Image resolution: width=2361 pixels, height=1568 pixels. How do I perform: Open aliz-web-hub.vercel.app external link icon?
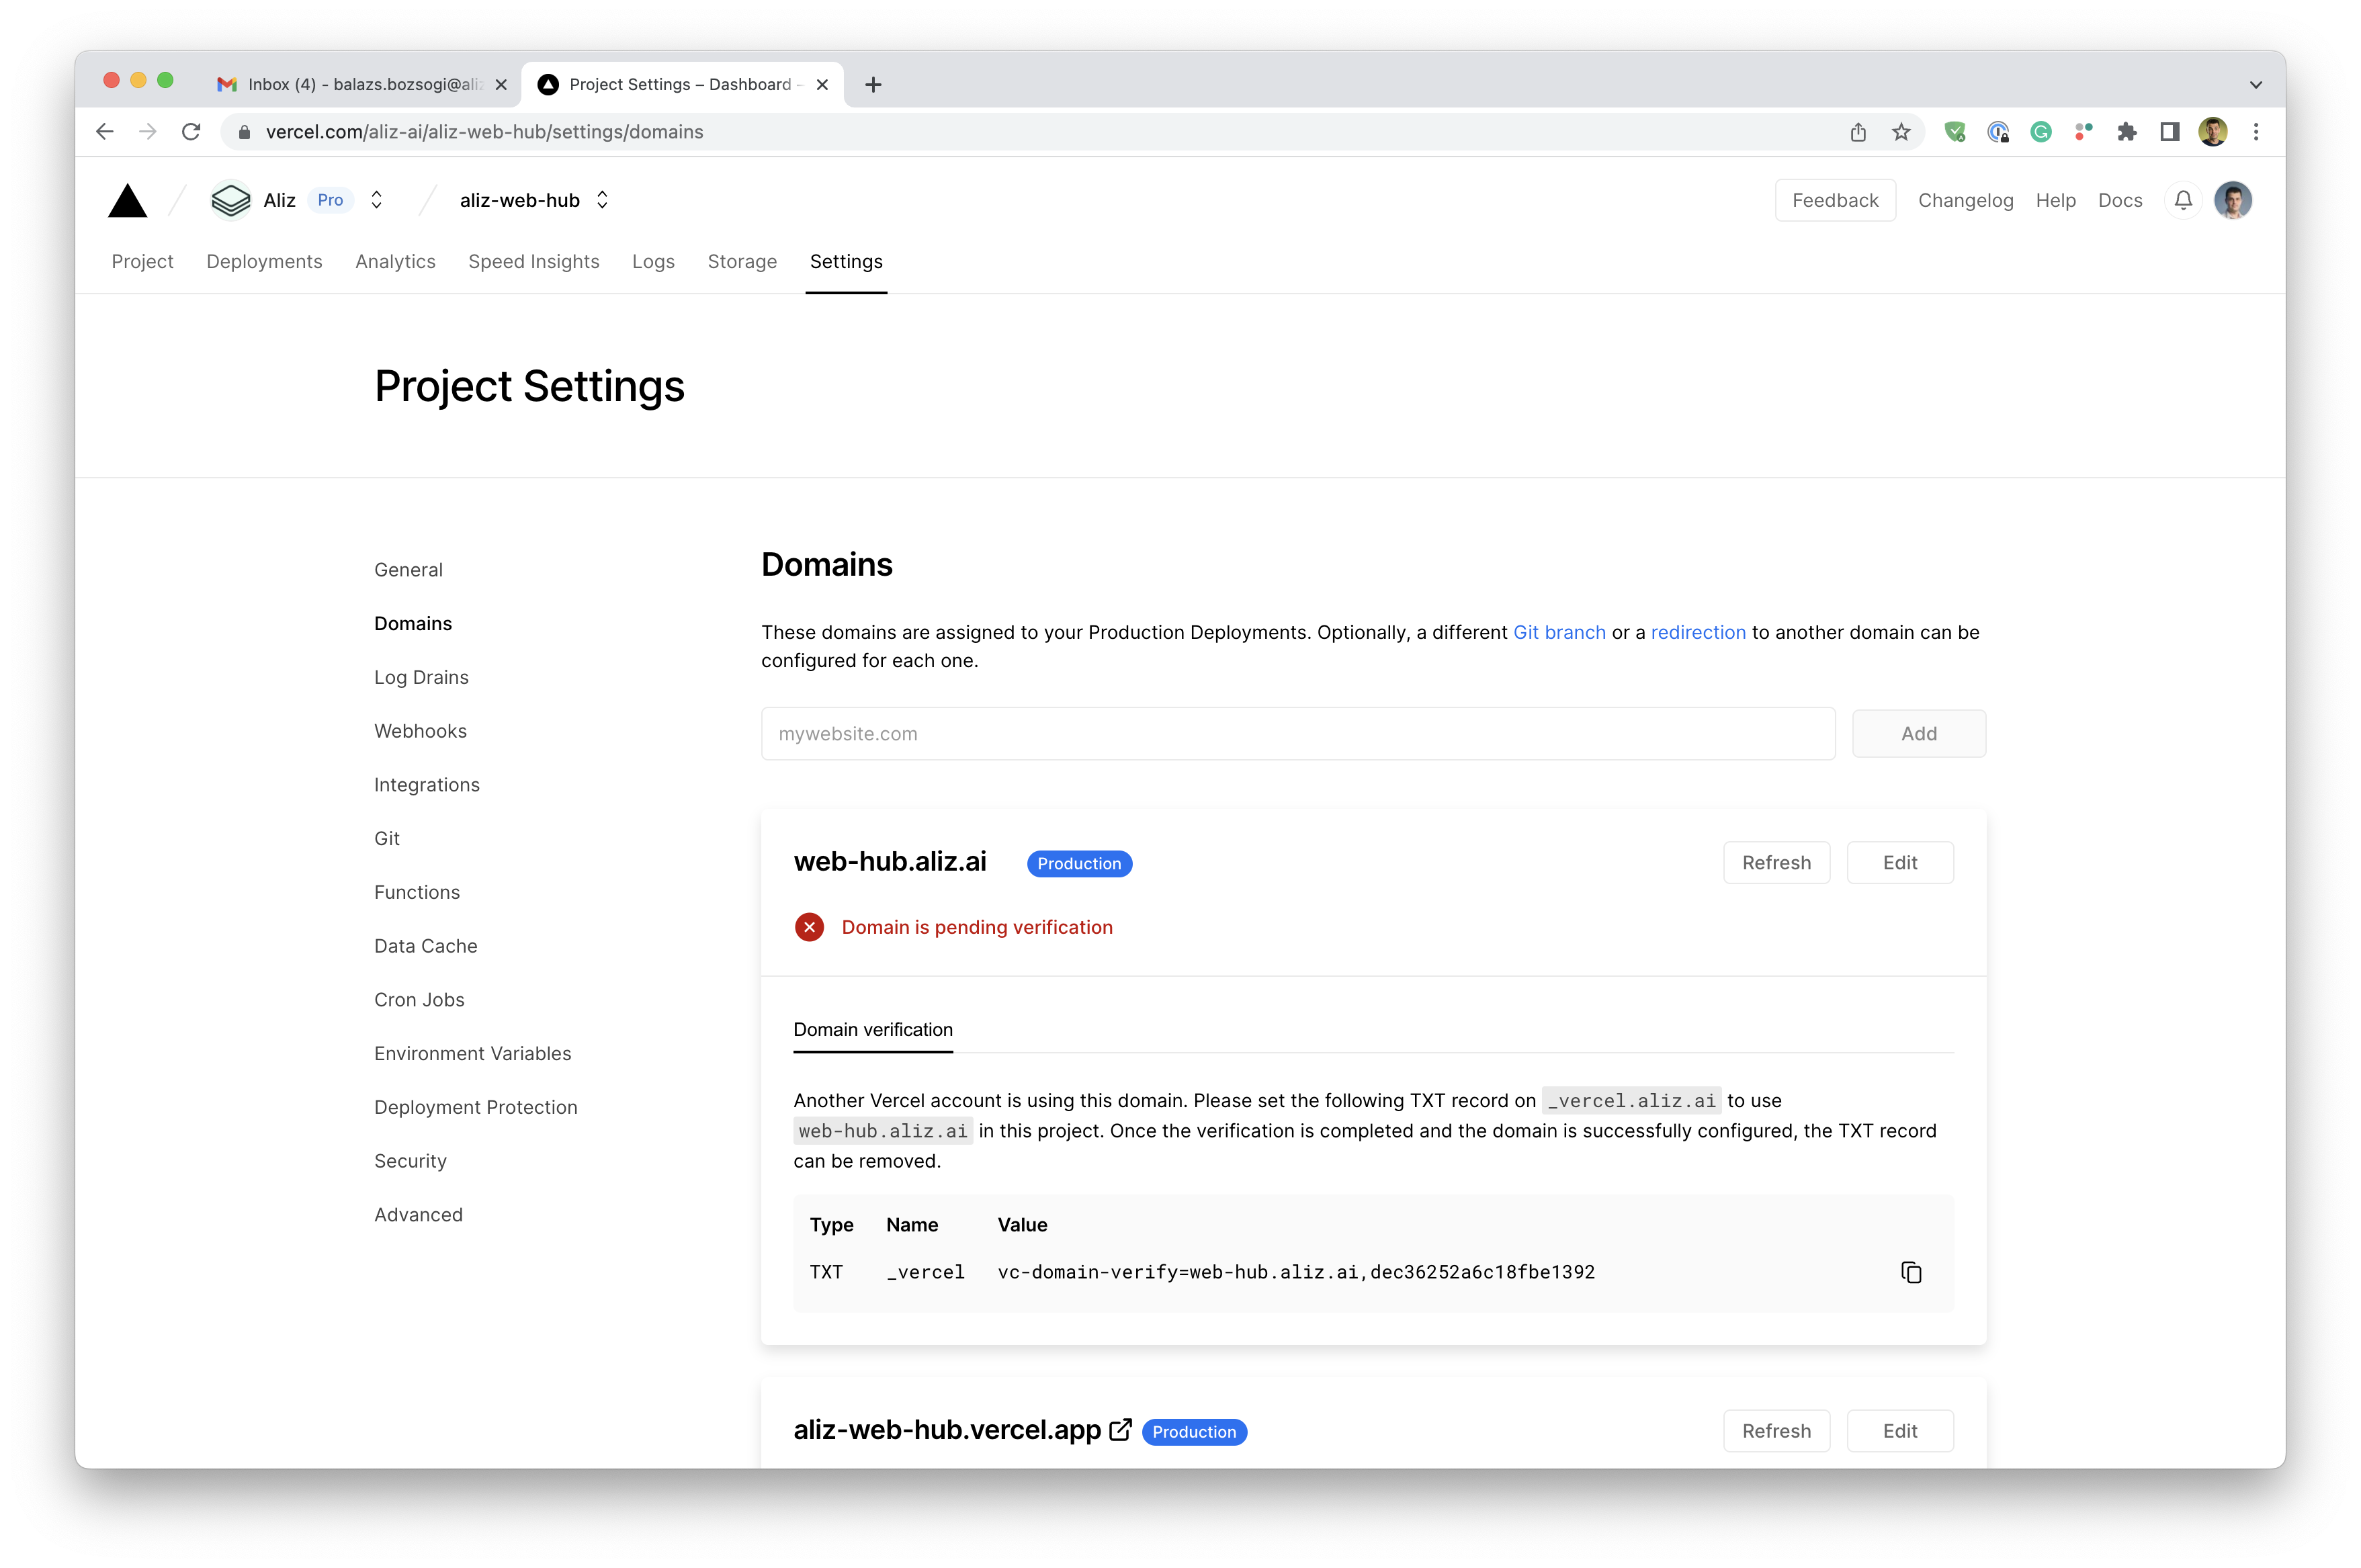tap(1121, 1430)
